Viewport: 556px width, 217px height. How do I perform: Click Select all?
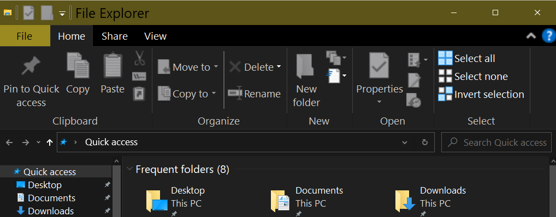point(466,58)
